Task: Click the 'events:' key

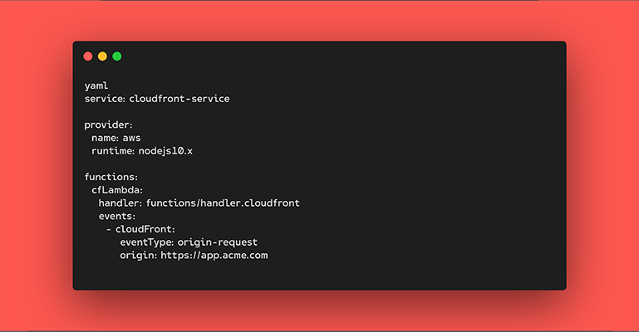Action: pyautogui.click(x=117, y=216)
